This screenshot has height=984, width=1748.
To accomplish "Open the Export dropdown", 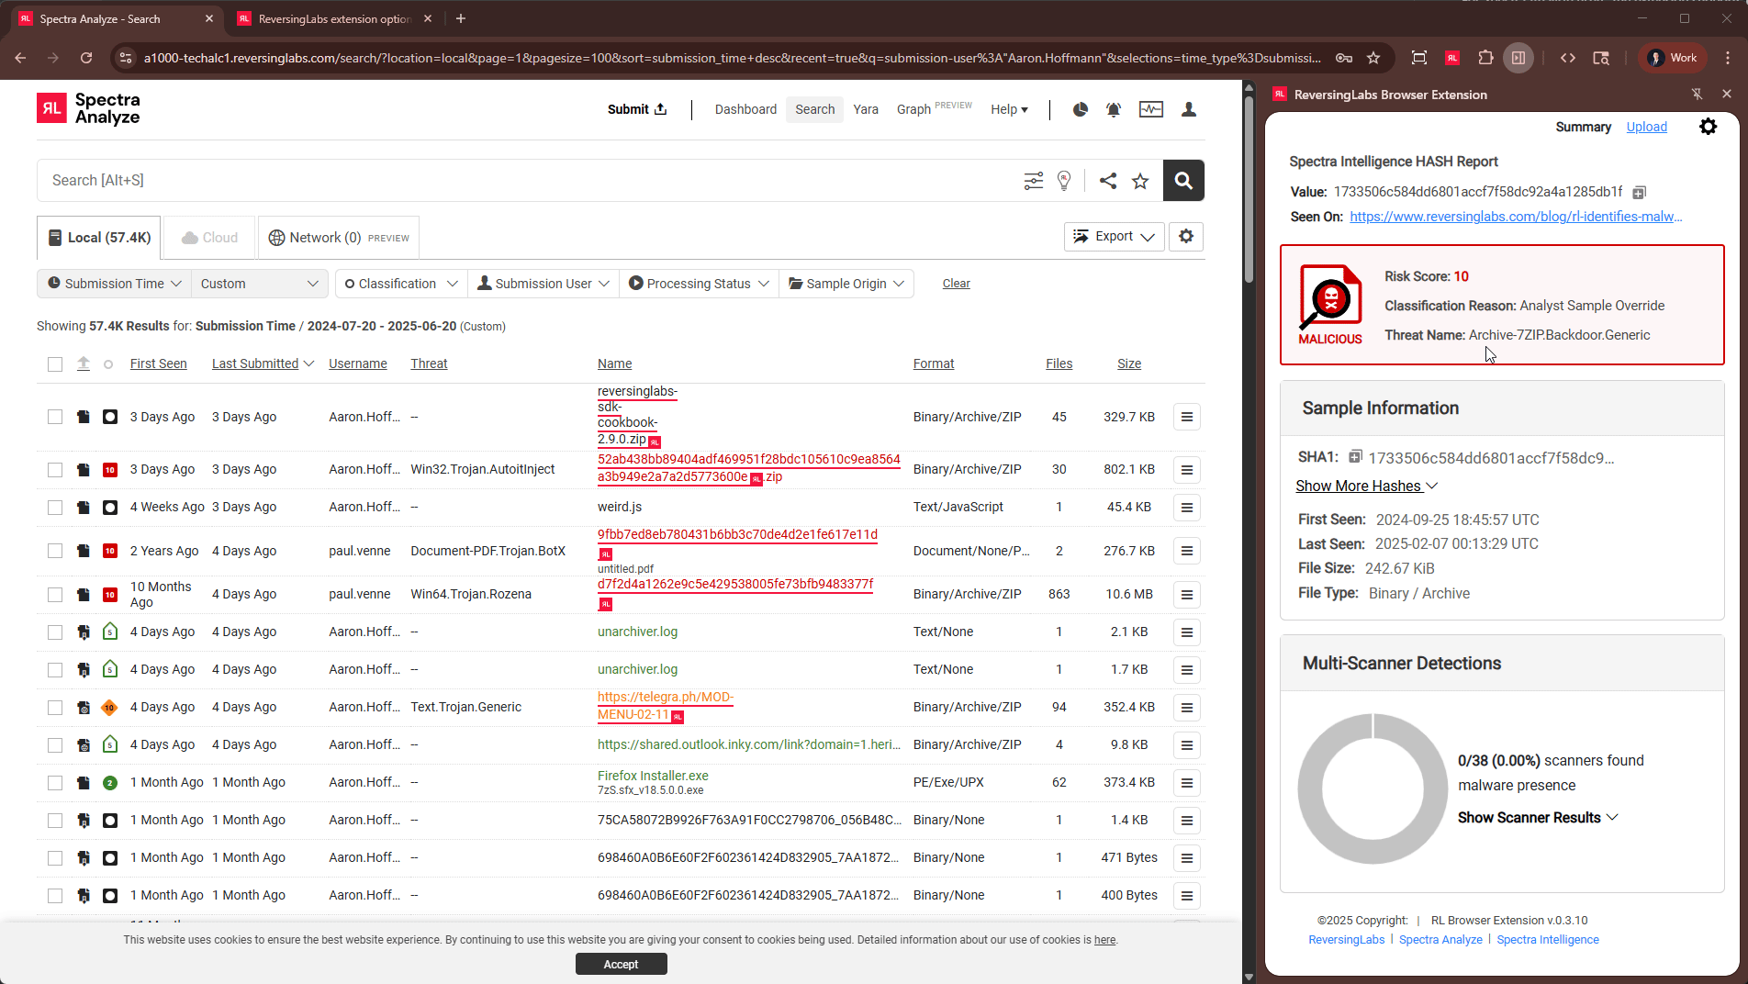I will 1114,237.
